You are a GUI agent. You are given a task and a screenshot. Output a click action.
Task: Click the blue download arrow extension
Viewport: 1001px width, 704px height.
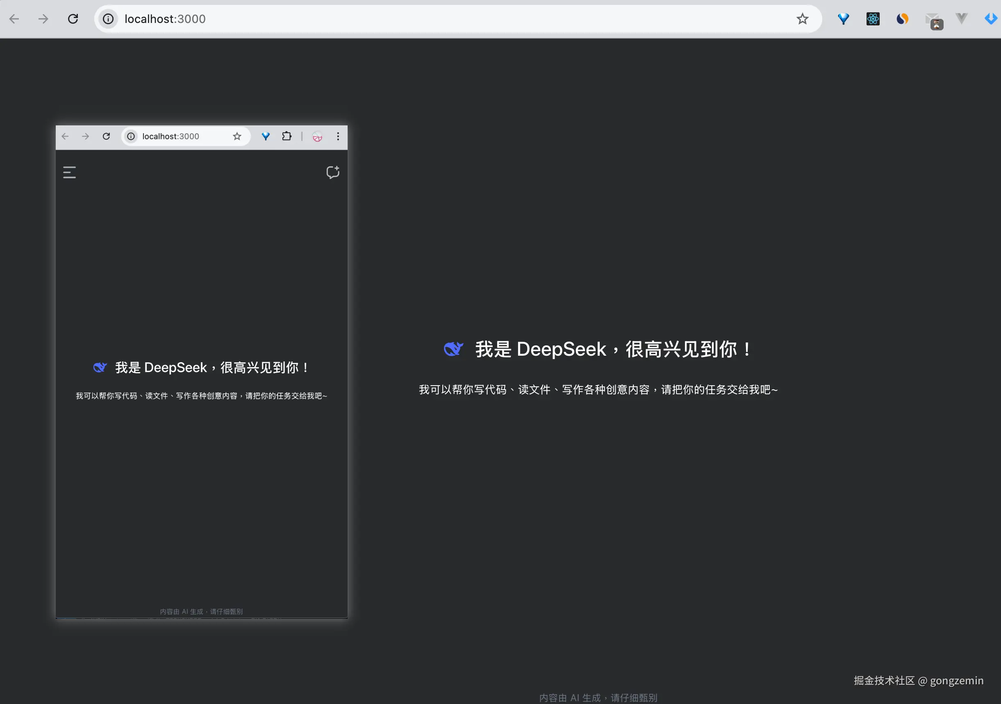pos(990,19)
